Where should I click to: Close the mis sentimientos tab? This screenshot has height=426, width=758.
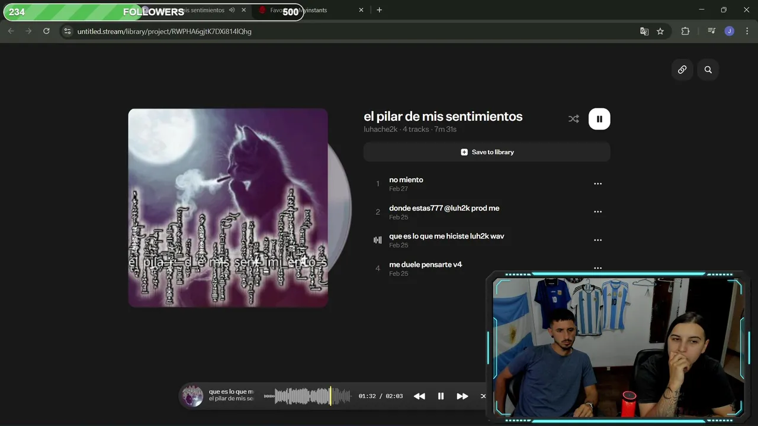(243, 10)
